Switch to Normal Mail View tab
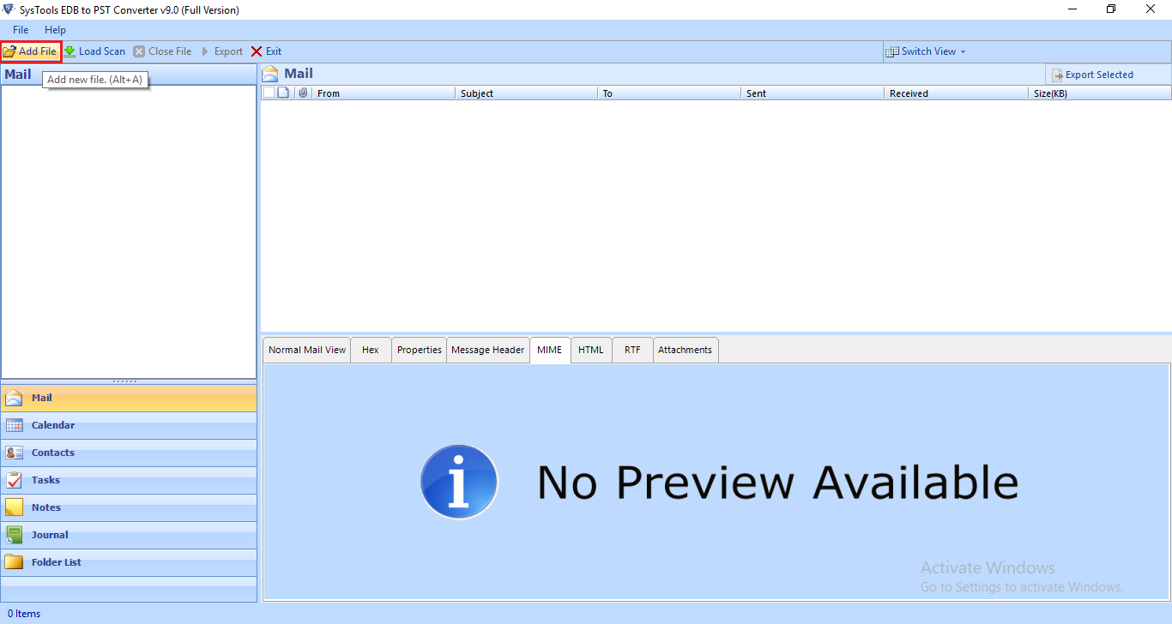 coord(307,350)
